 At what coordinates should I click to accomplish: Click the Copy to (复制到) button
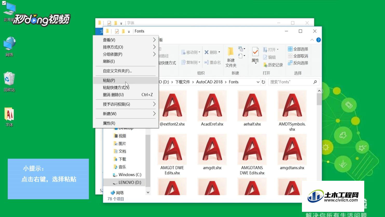(191, 62)
